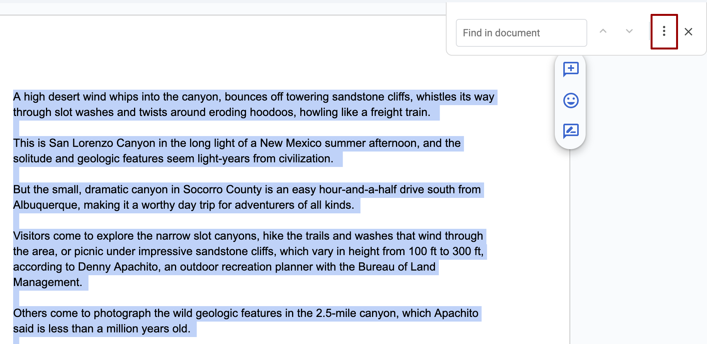Click on the name "Denny Apachito"
The height and width of the screenshot is (344, 707).
(x=118, y=267)
